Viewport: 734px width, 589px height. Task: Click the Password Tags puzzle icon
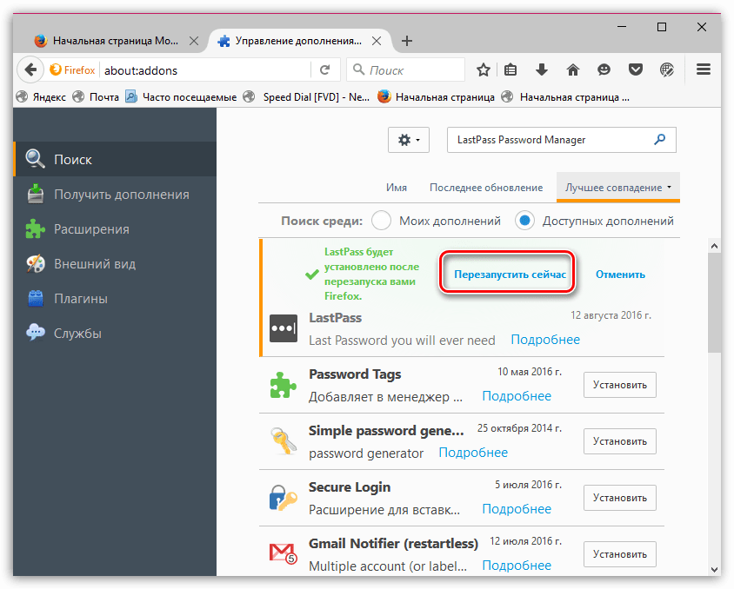pyautogui.click(x=284, y=385)
